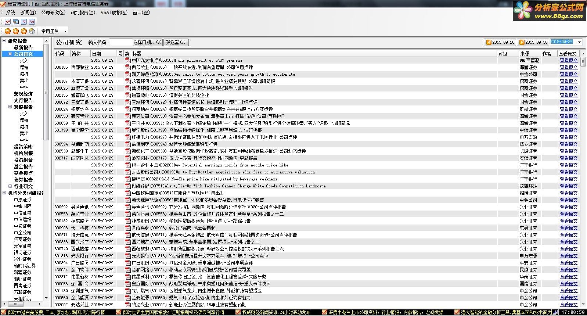Select 招商证券 in the tree

tap(22, 239)
